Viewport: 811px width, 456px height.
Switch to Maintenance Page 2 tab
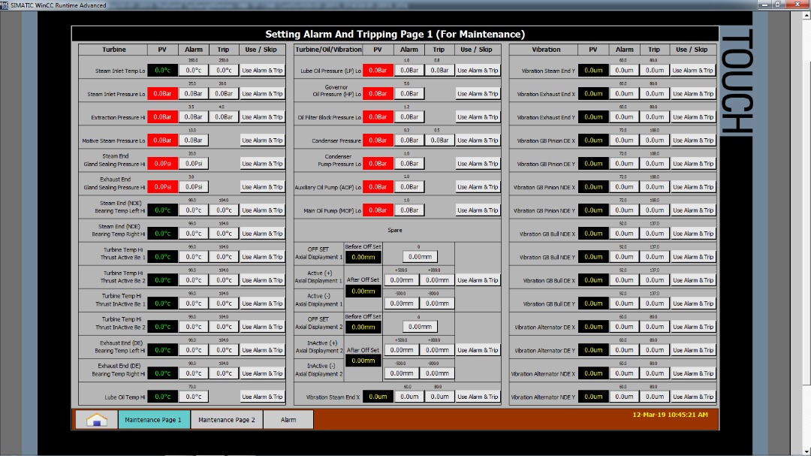[227, 420]
